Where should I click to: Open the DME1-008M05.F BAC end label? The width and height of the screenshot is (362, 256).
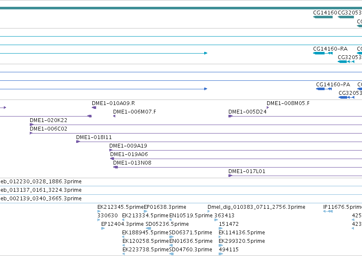pyautogui.click(x=288, y=103)
